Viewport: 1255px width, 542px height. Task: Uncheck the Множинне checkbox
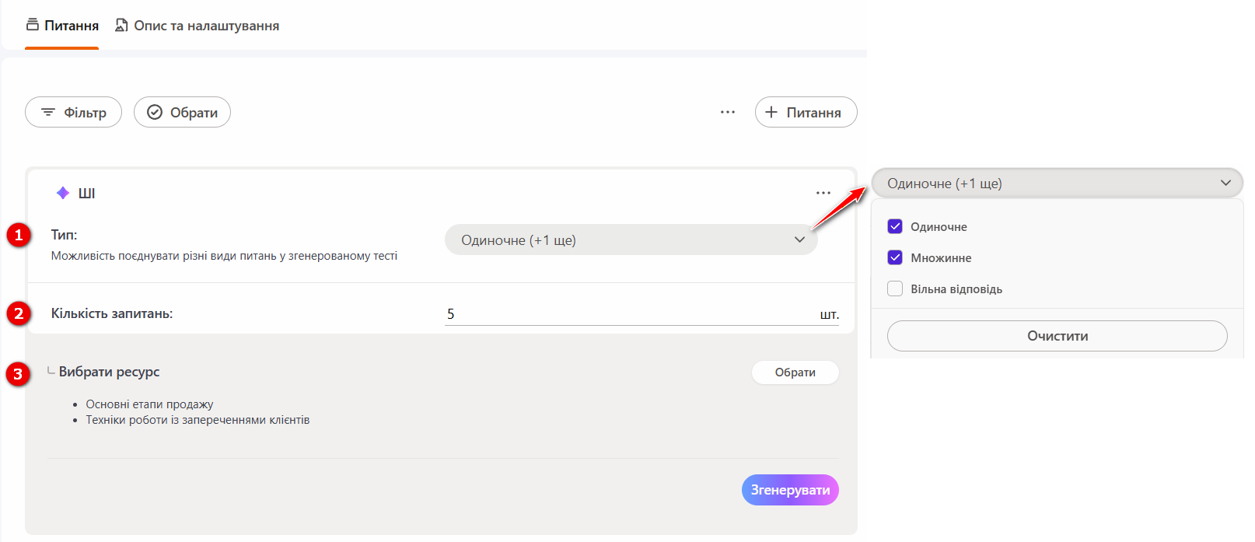(x=895, y=257)
